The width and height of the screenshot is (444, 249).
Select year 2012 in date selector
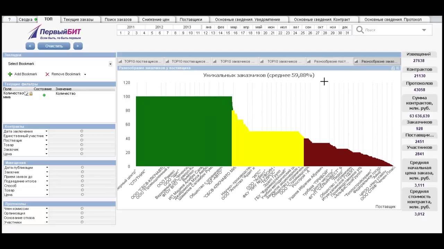point(159,27)
